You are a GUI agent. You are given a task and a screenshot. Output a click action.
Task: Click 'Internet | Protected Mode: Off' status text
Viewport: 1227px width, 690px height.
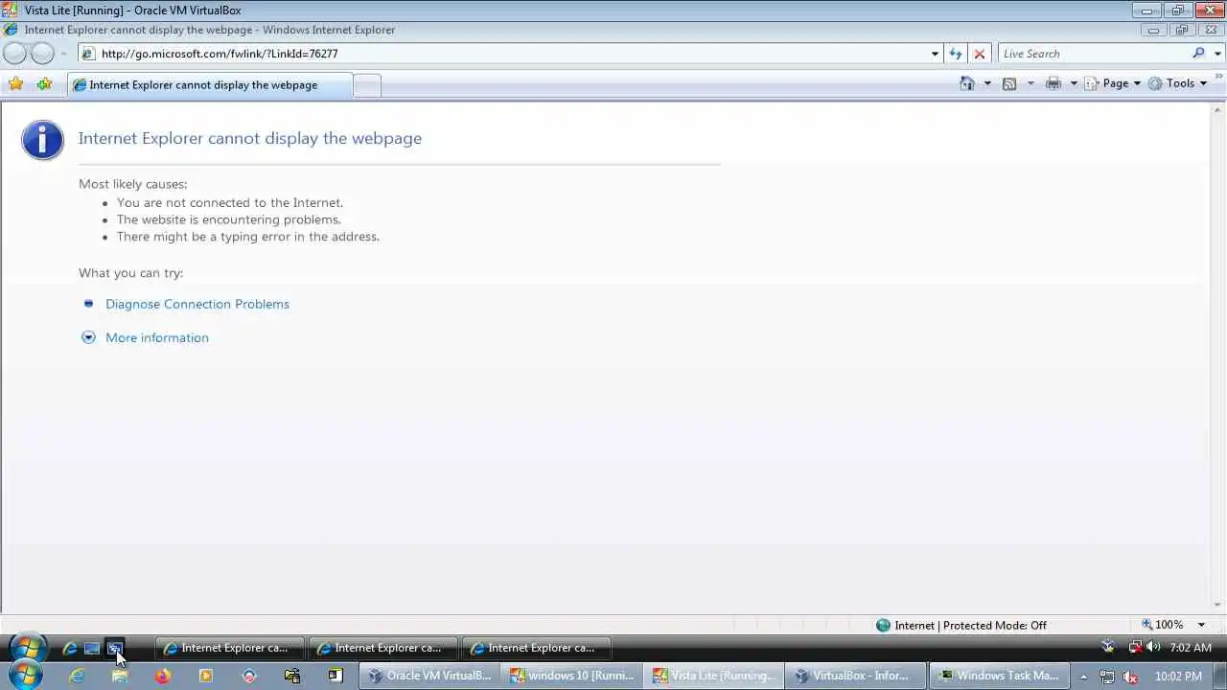[x=970, y=625]
